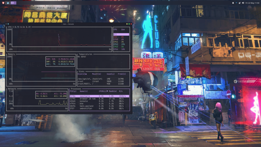Select the zroot/ROOT disk row mounted at /
The width and height of the screenshot is (261, 147).
103,84
